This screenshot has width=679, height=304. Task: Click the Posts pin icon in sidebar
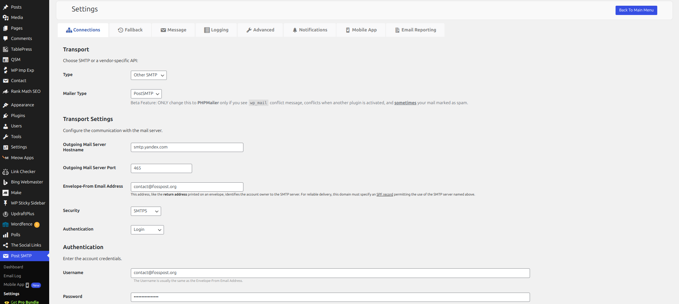coord(6,7)
